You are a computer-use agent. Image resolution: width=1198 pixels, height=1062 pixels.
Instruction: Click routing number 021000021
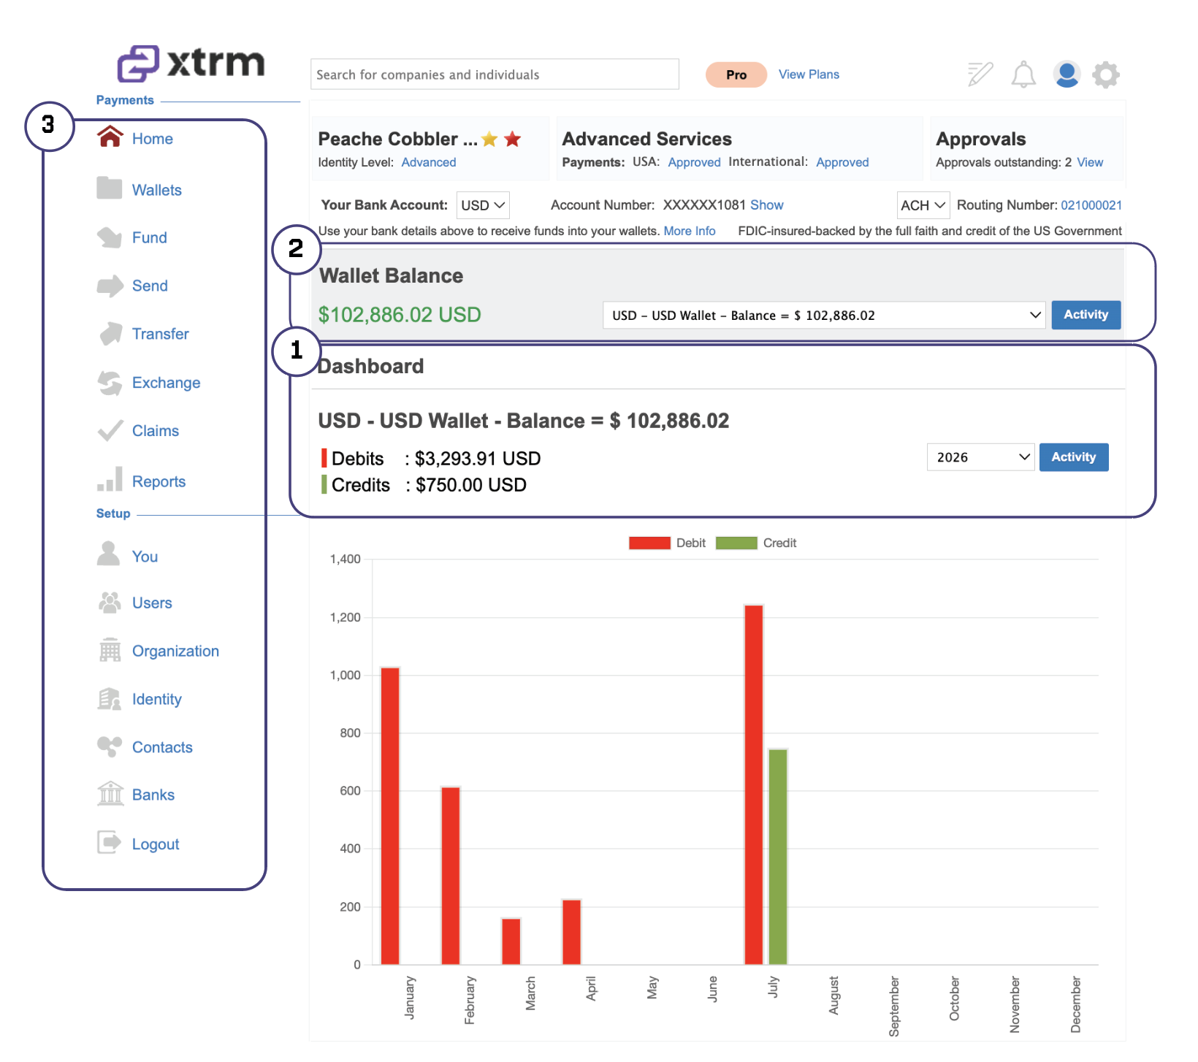1091,205
